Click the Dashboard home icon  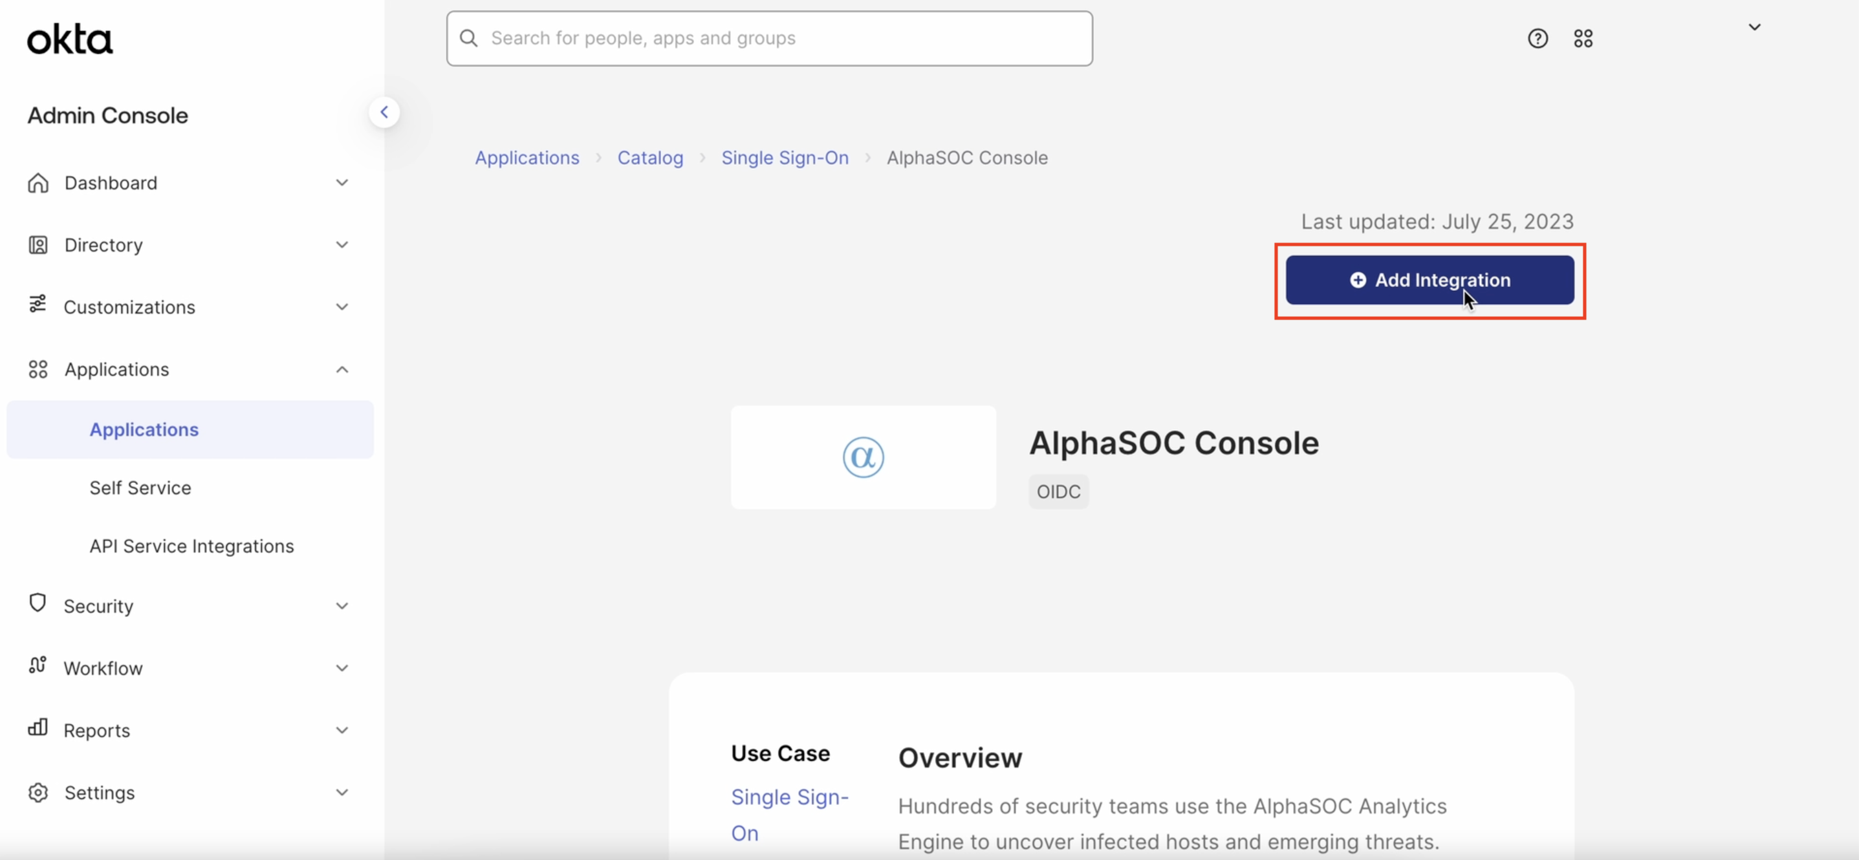[38, 183]
